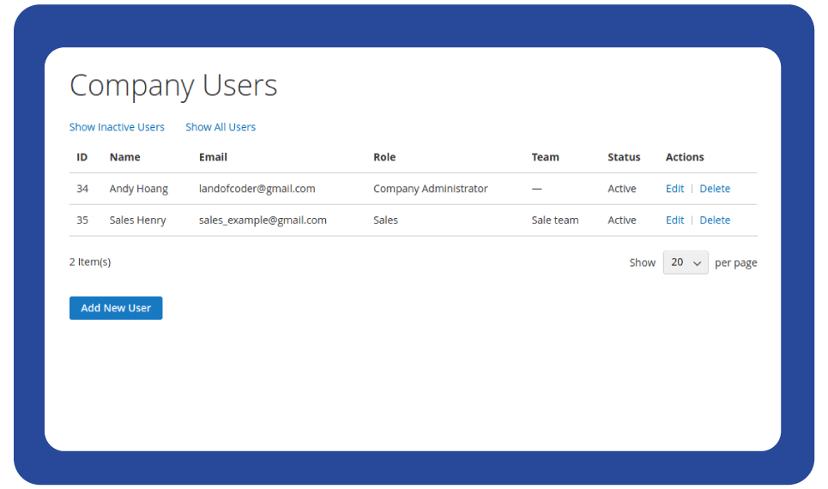This screenshot has height=489, width=828.
Task: Delete the Andy Hoang user
Action: 715,189
